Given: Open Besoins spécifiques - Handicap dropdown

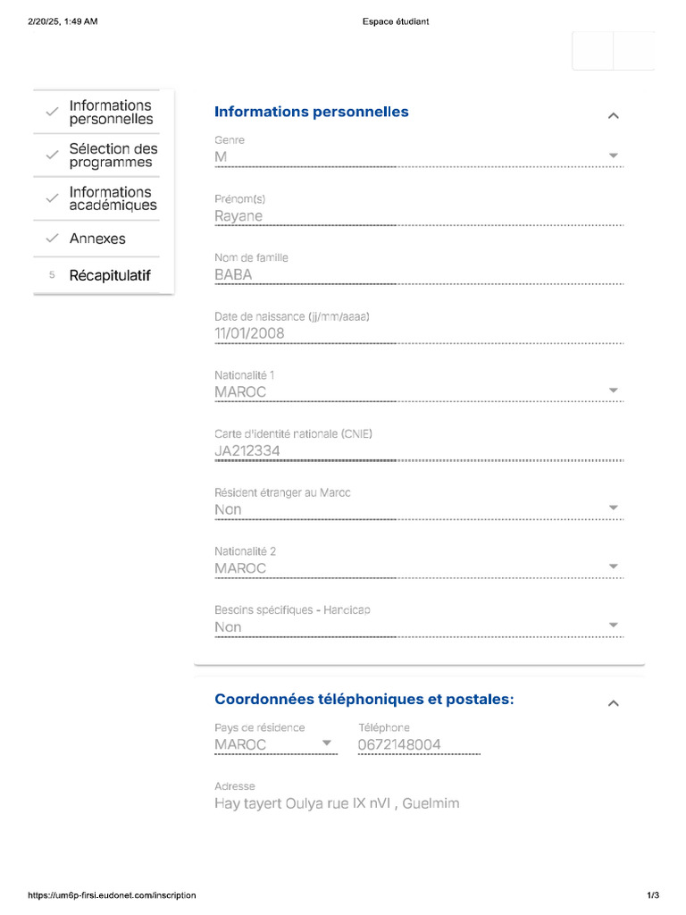Looking at the screenshot, I should pos(613,625).
